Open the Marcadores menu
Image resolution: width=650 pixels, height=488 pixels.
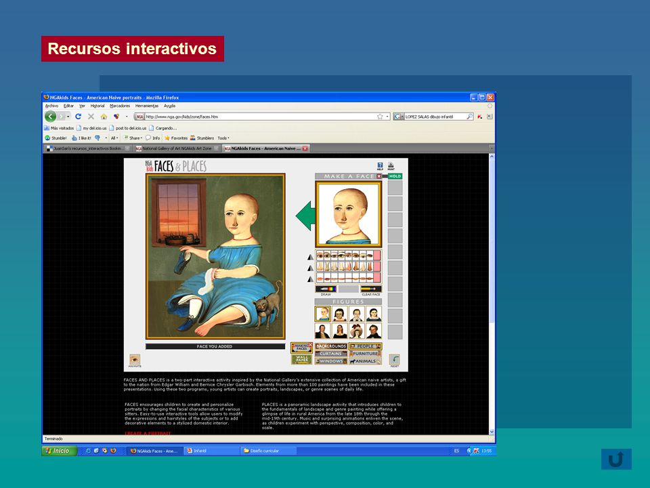(x=120, y=106)
